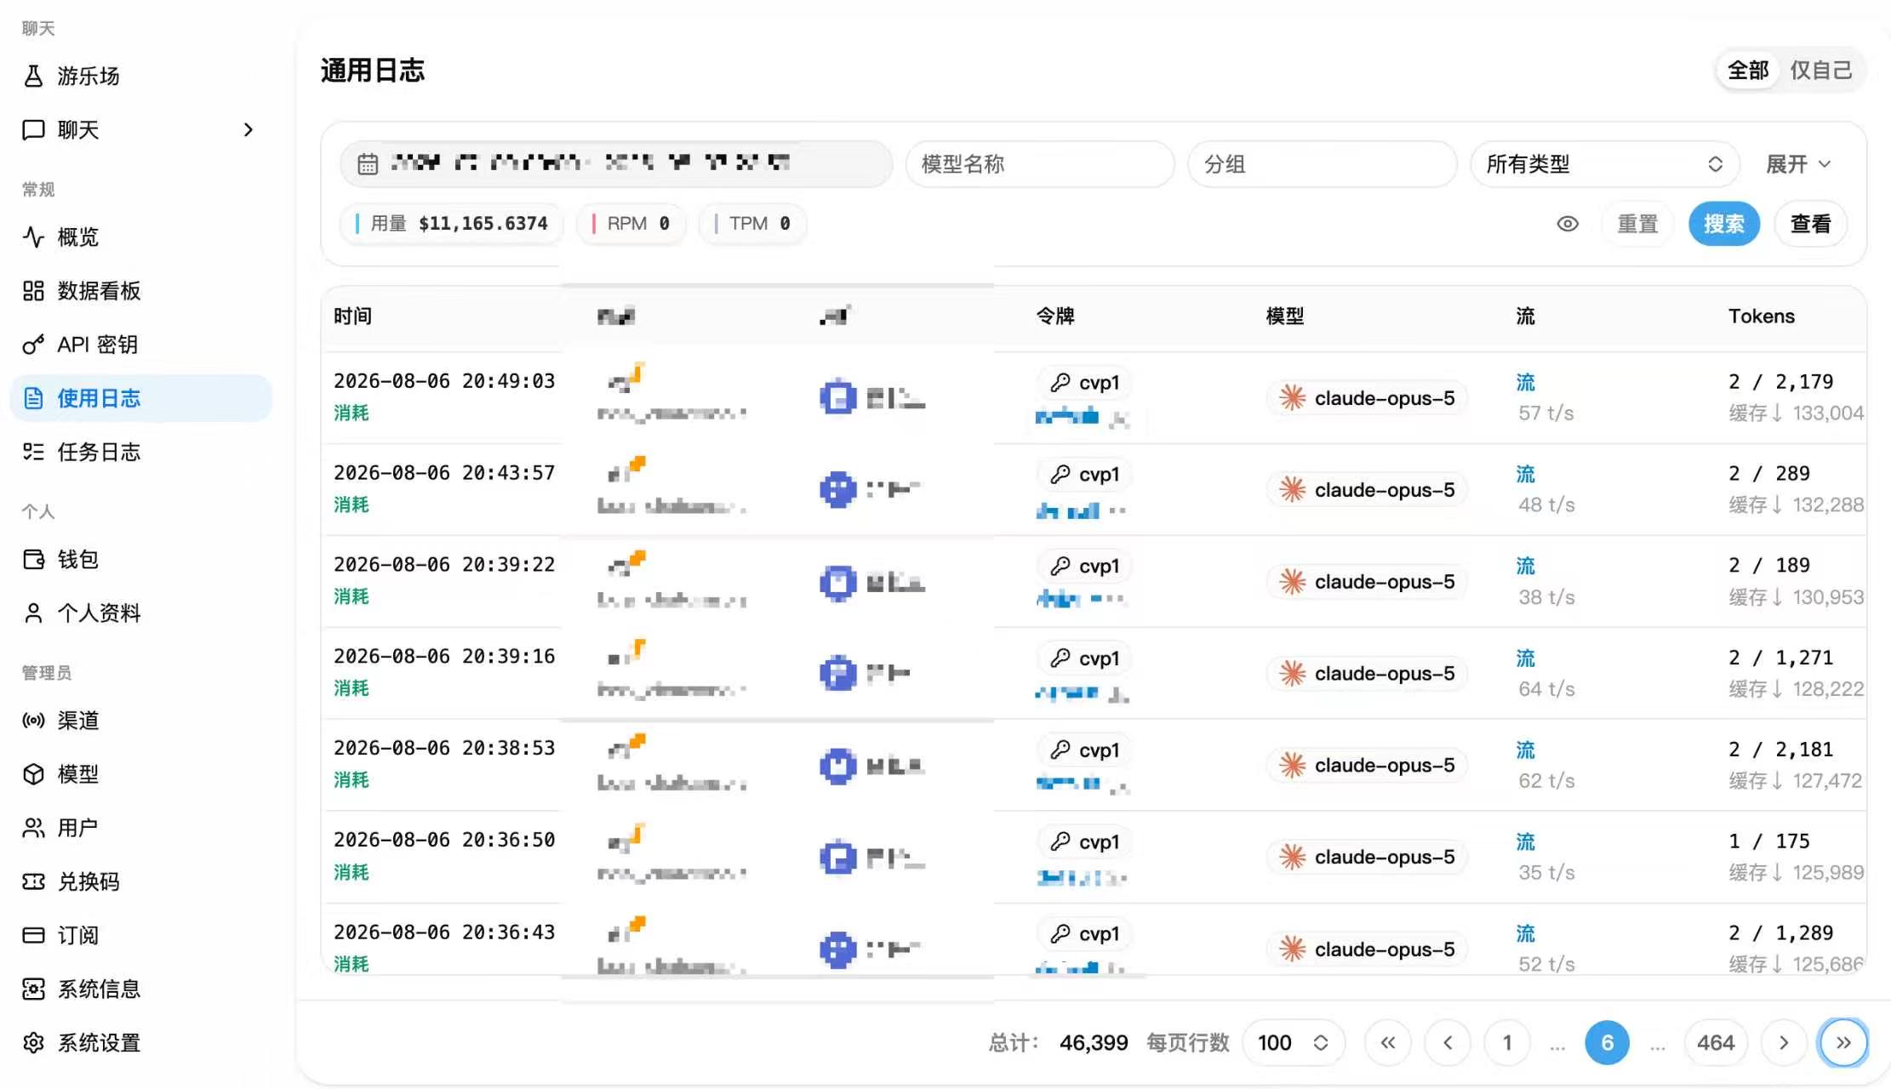This screenshot has height=1089, width=1891.
Task: Open the 游乐场 playground flask icon
Action: click(33, 76)
